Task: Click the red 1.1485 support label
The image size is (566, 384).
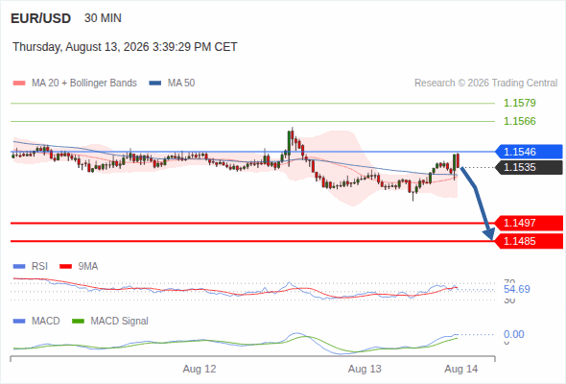Action: (529, 241)
